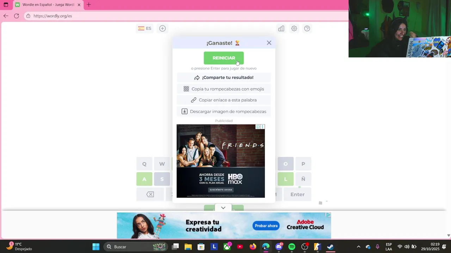Click the ad info icon

coord(258,126)
